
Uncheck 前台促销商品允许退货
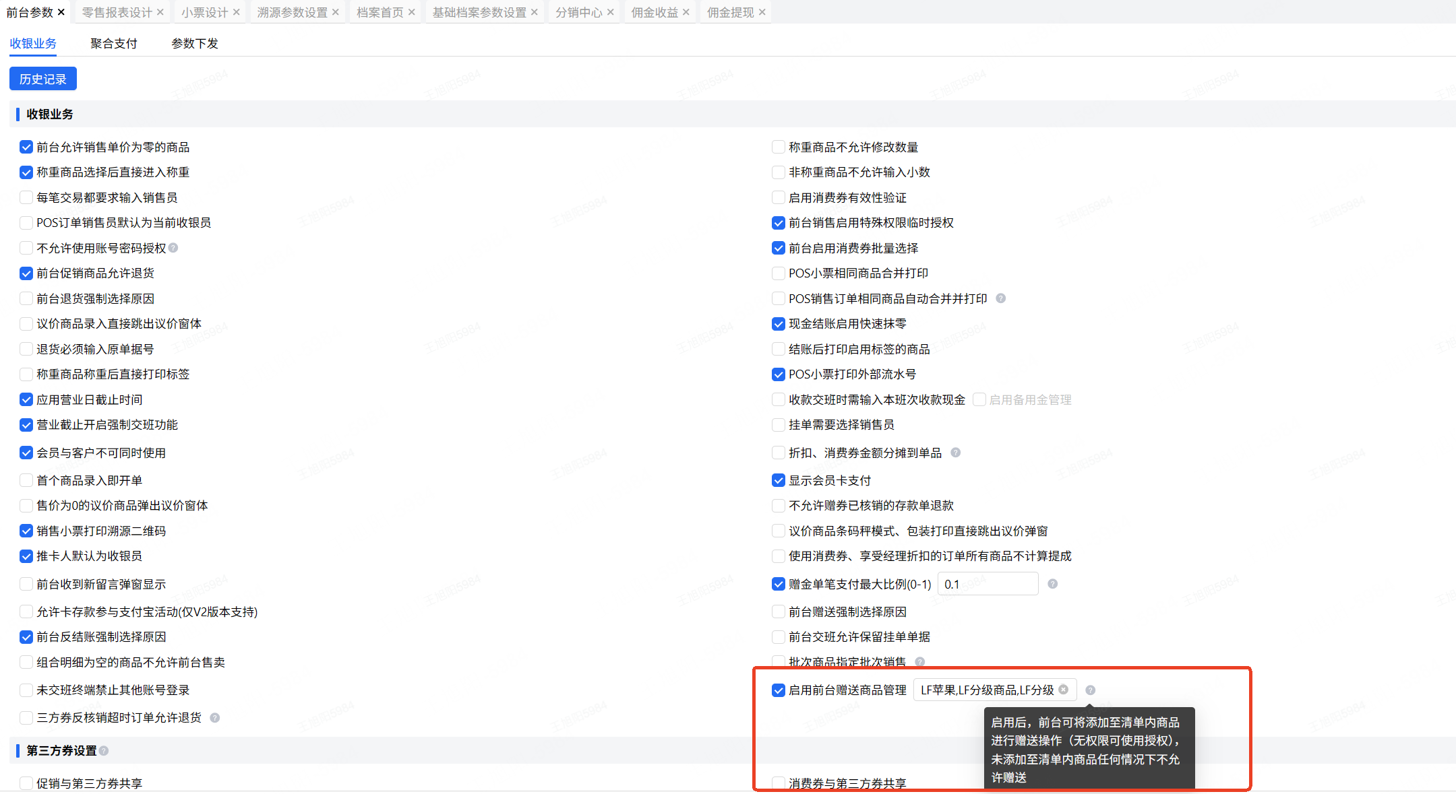coord(26,273)
